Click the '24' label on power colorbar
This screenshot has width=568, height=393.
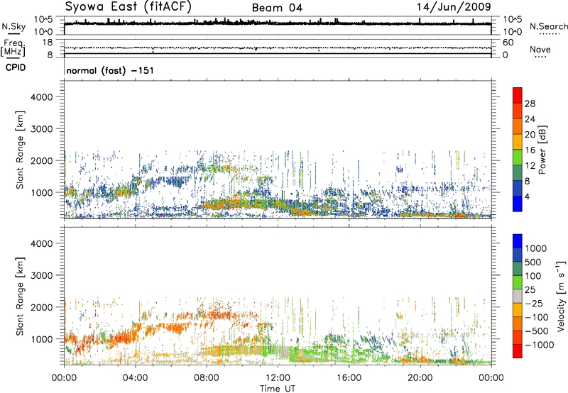pyautogui.click(x=530, y=119)
